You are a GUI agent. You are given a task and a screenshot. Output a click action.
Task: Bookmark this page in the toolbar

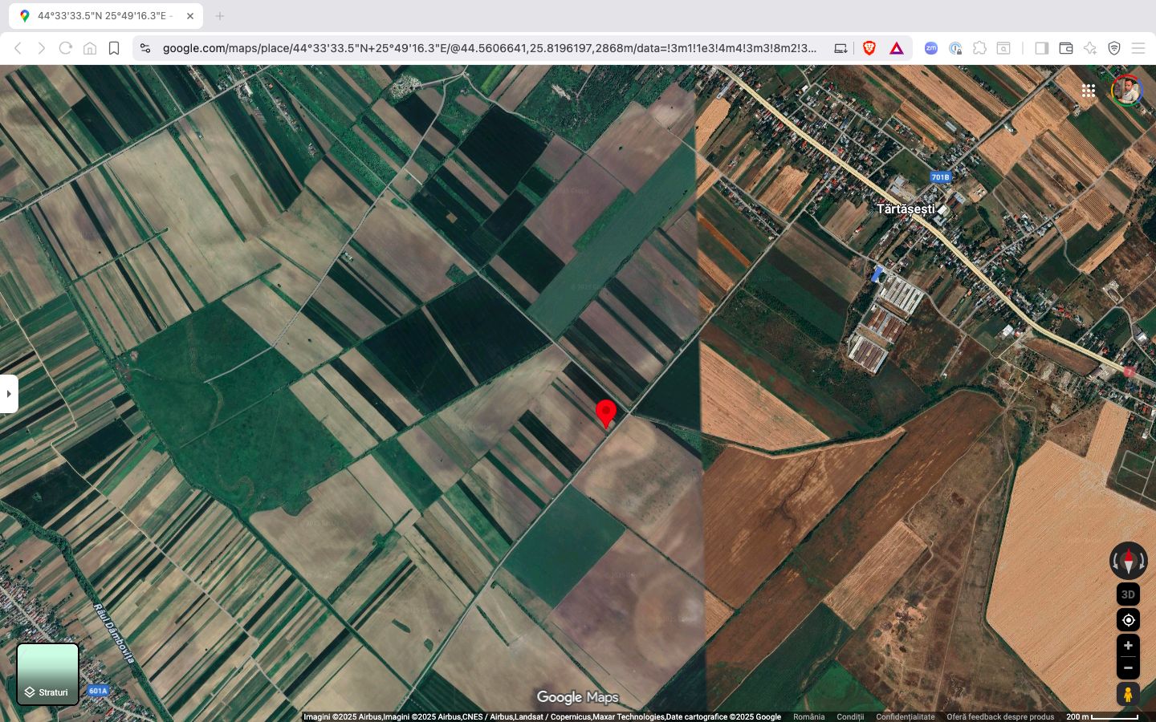[x=114, y=48]
